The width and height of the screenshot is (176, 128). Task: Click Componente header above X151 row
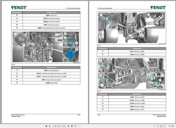coord(103,48)
